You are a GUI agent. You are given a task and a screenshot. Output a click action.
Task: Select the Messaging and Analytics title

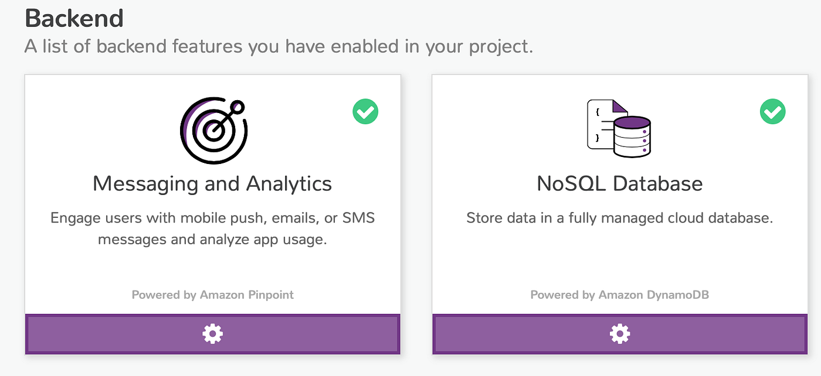(x=212, y=184)
